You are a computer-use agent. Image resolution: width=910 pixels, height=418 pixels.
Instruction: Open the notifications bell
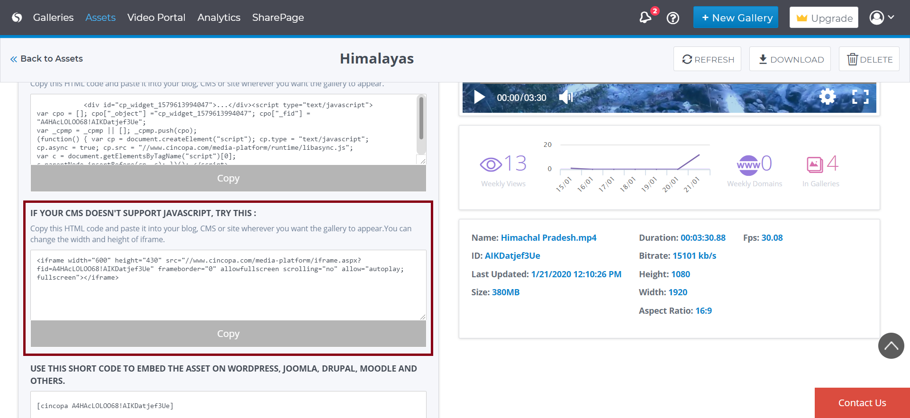[645, 18]
